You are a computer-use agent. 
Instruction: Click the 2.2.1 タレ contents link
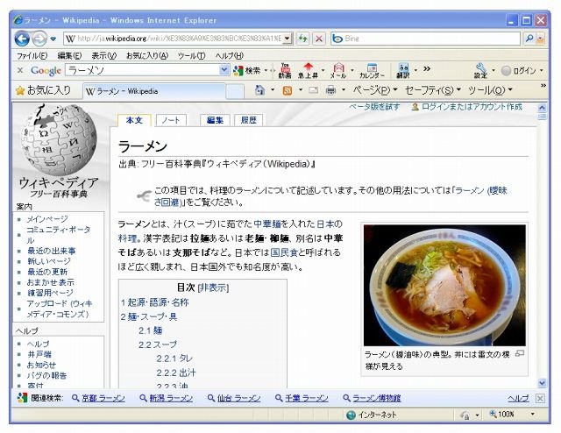174,358
